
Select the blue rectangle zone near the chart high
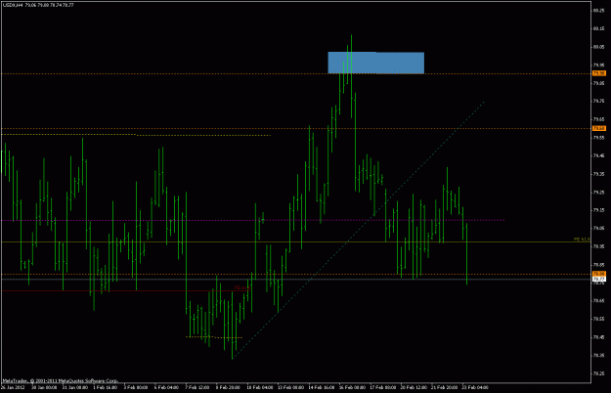(376, 63)
